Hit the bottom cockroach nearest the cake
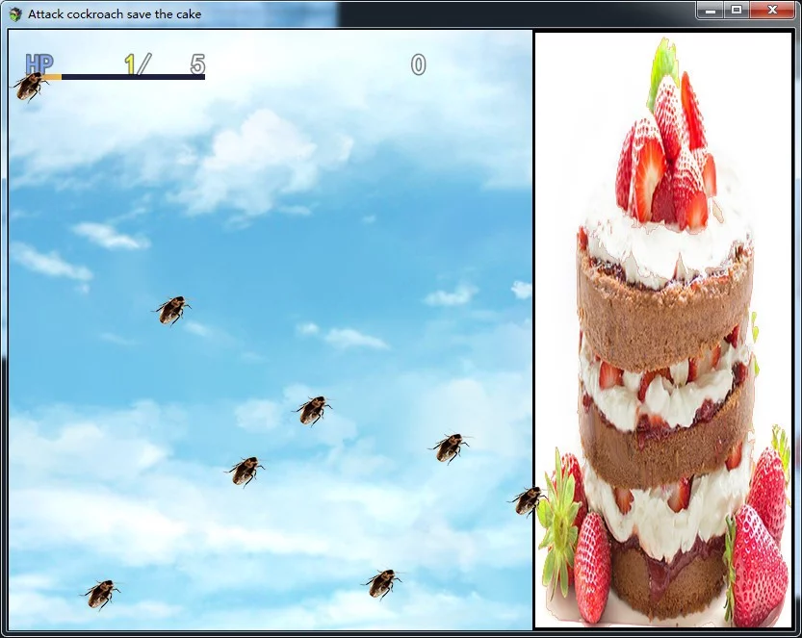 381,584
